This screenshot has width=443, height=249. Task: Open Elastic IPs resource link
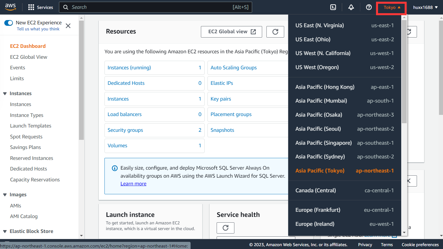pyautogui.click(x=222, y=83)
